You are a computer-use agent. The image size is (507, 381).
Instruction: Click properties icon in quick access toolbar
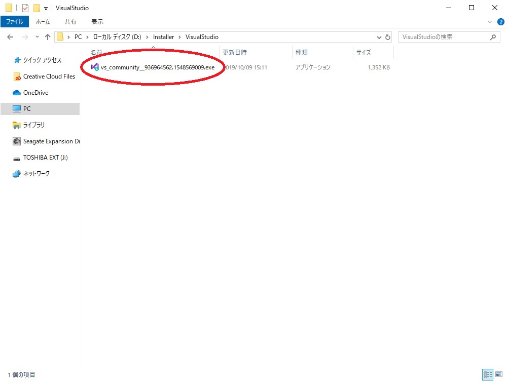[x=25, y=8]
